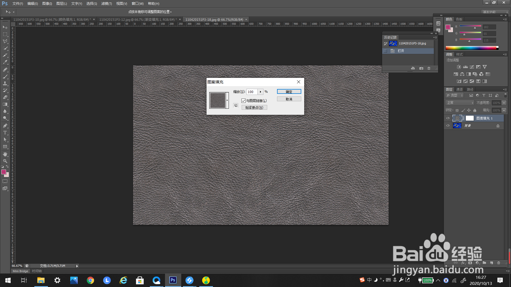
Task: Select the Rectangular Marquee tool
Action: 5,34
